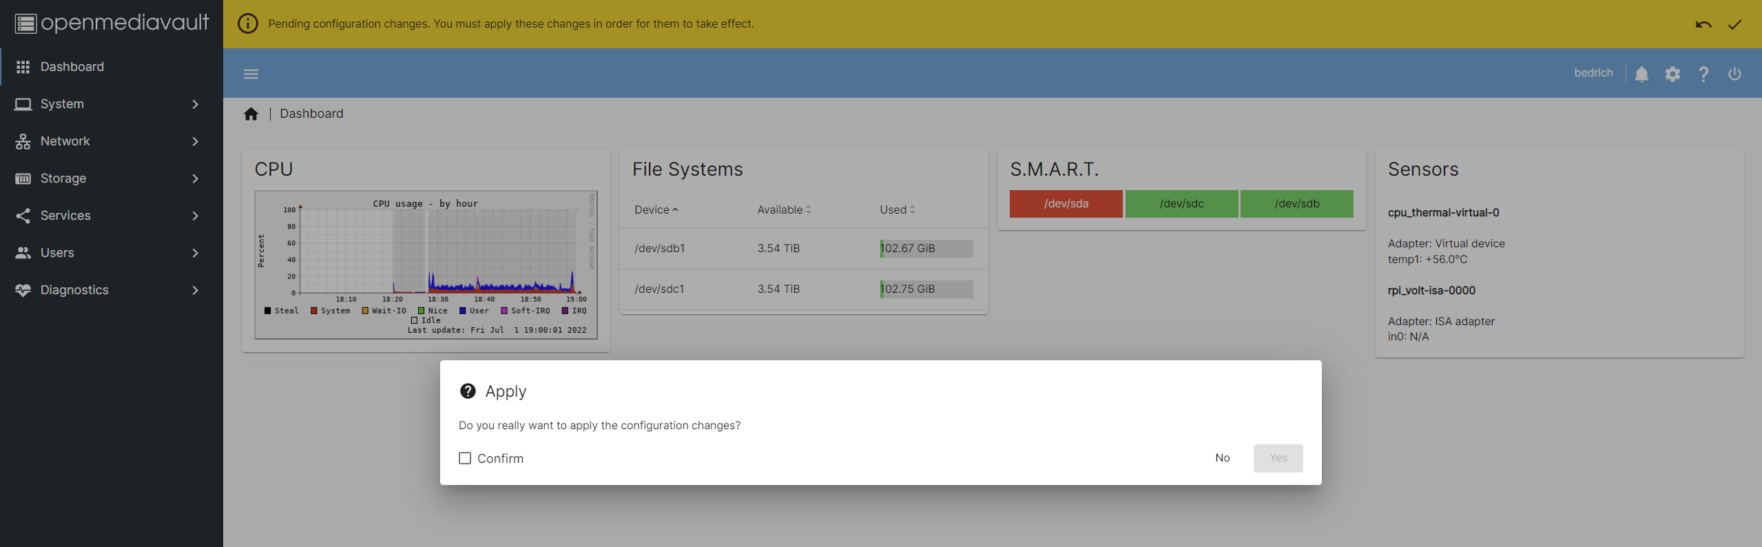Go to home via house icon

click(251, 114)
